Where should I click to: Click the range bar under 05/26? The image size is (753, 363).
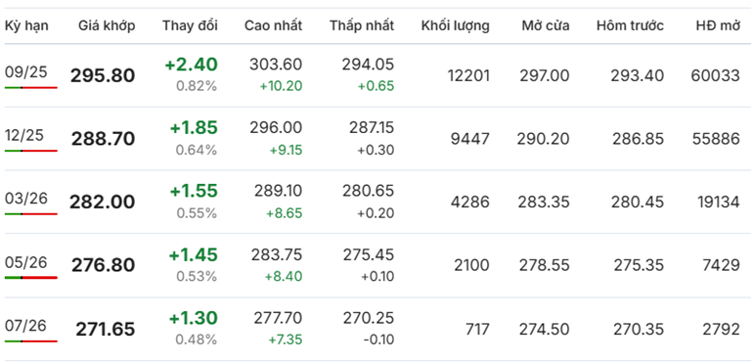31,278
